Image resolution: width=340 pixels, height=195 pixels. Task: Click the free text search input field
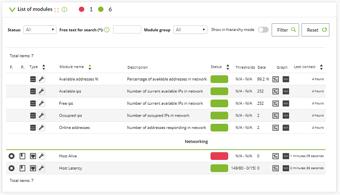[x=127, y=30]
